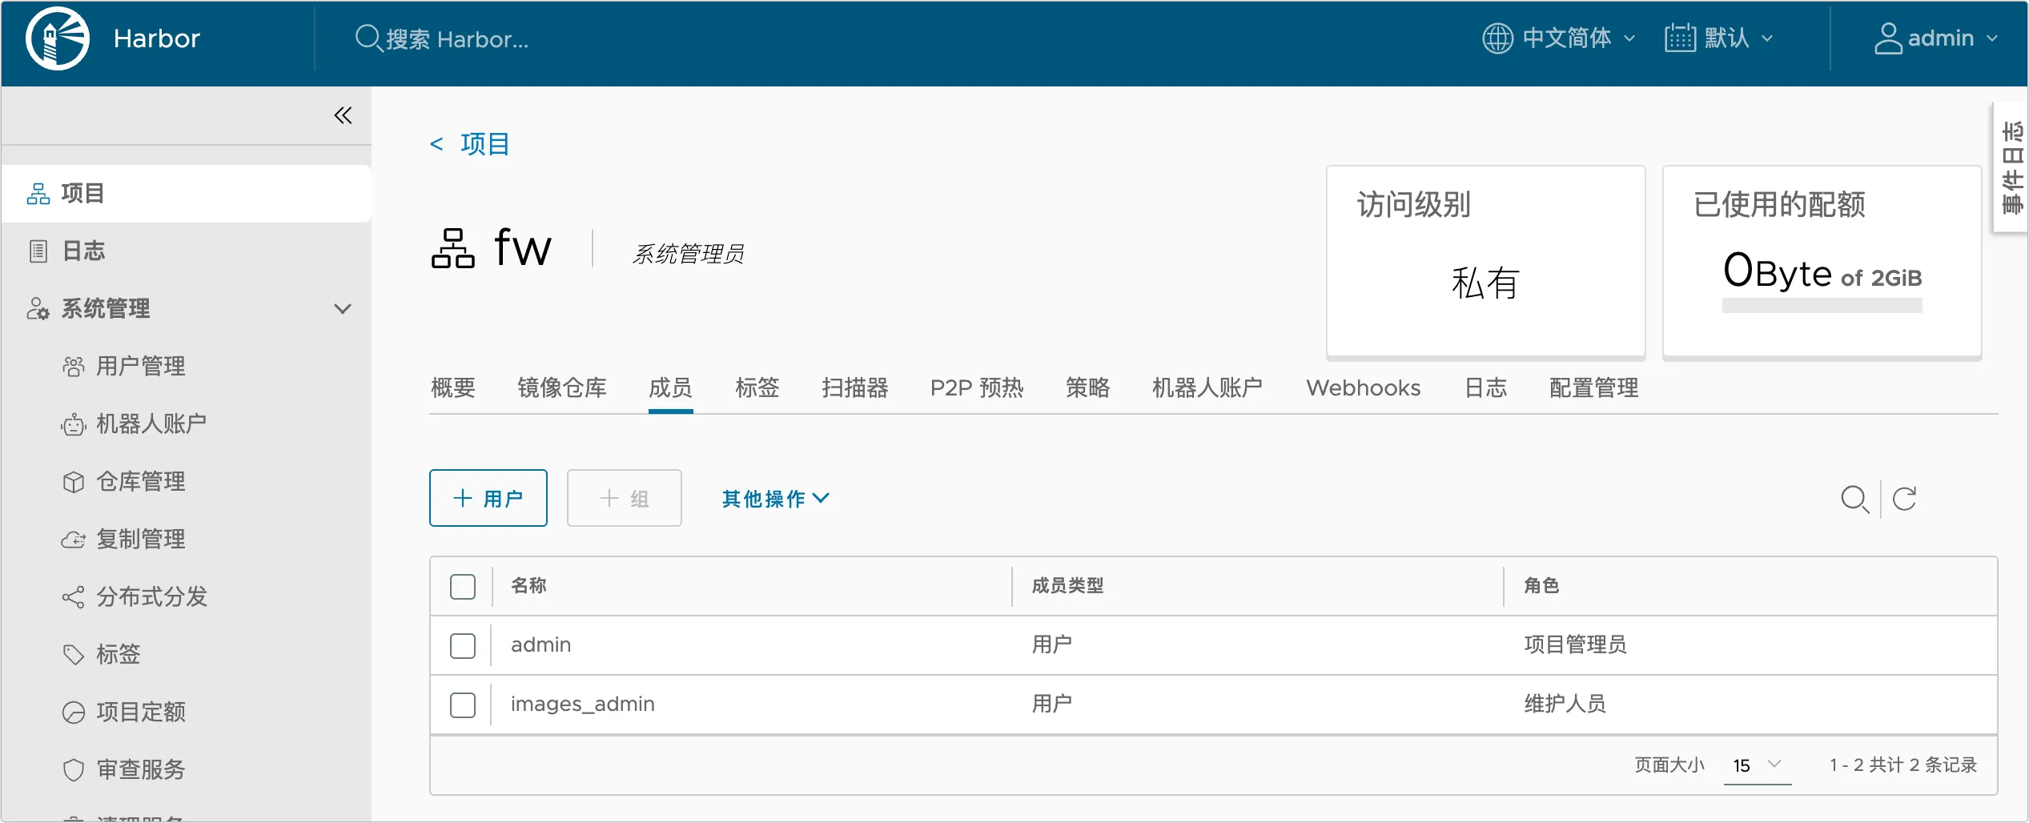
Task: Open the 事件日志 side panel tab
Action: (x=2011, y=167)
